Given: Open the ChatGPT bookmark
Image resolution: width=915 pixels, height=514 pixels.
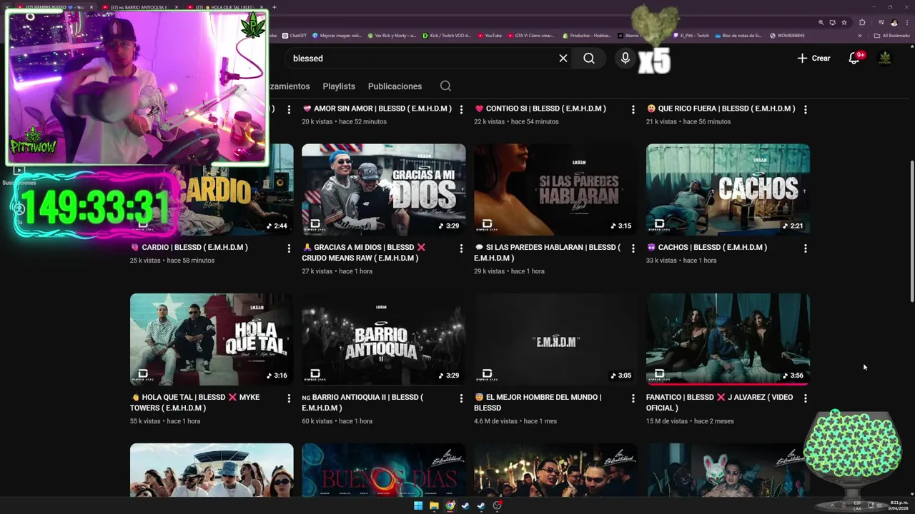Looking at the screenshot, I should coord(294,36).
